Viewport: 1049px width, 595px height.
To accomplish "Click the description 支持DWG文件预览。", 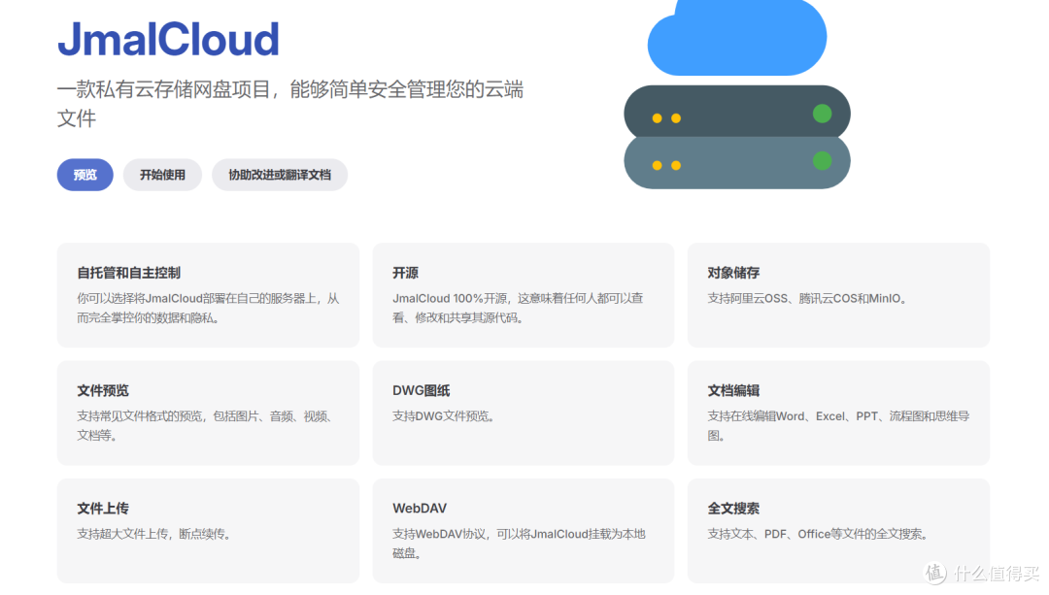I will (444, 415).
